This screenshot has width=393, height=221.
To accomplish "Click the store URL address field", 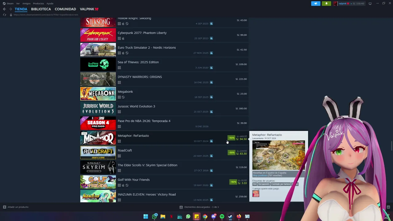I will pos(46,15).
